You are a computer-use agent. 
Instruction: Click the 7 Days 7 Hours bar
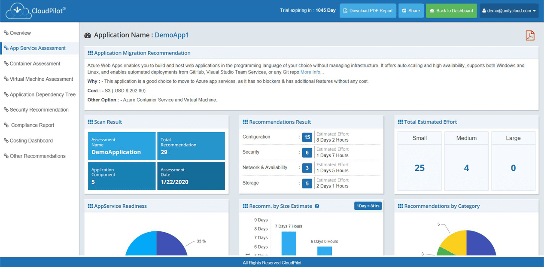289,243
